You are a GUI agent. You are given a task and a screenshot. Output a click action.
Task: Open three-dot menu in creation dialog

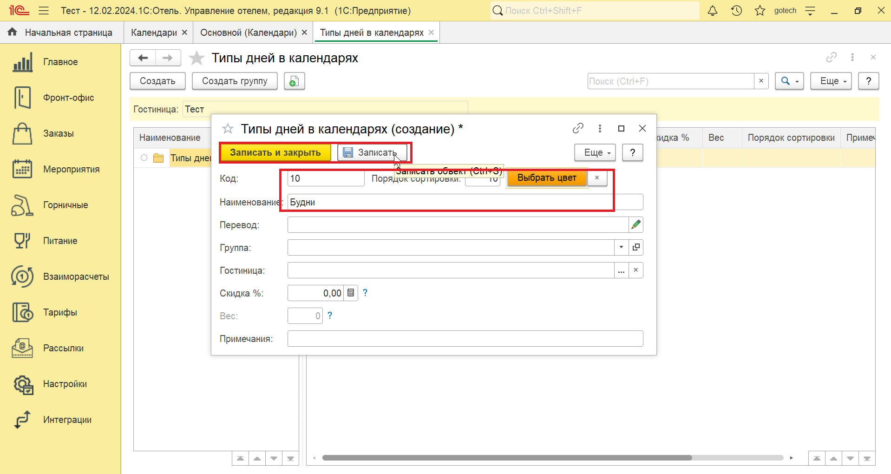tap(600, 128)
